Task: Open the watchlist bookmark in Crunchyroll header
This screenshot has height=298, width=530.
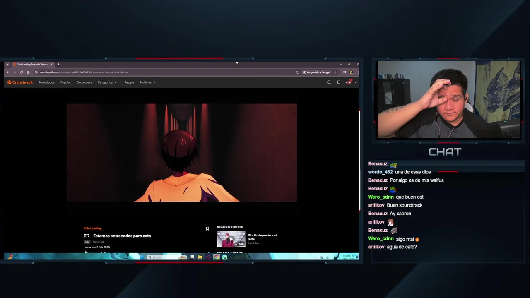Action: tap(339, 82)
